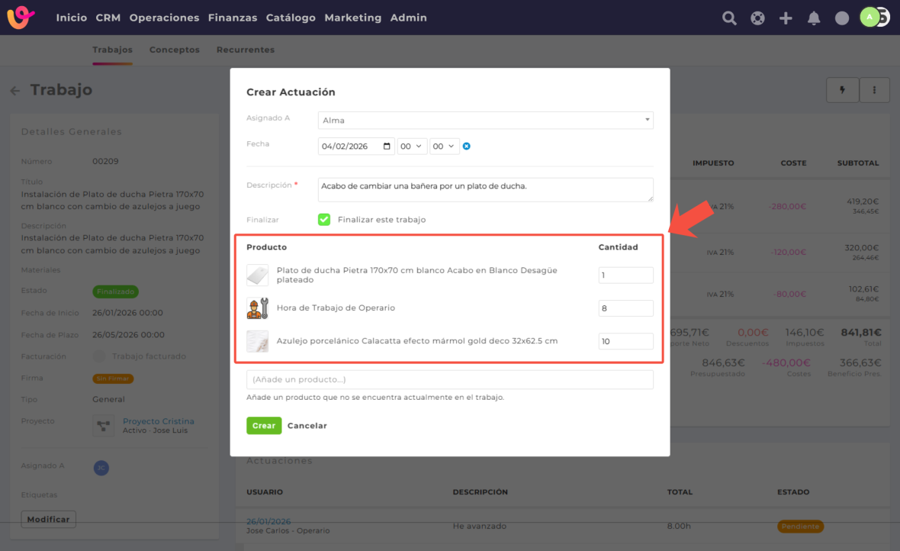Click the lightning bolt actions button
Image resolution: width=900 pixels, height=551 pixels.
843,90
